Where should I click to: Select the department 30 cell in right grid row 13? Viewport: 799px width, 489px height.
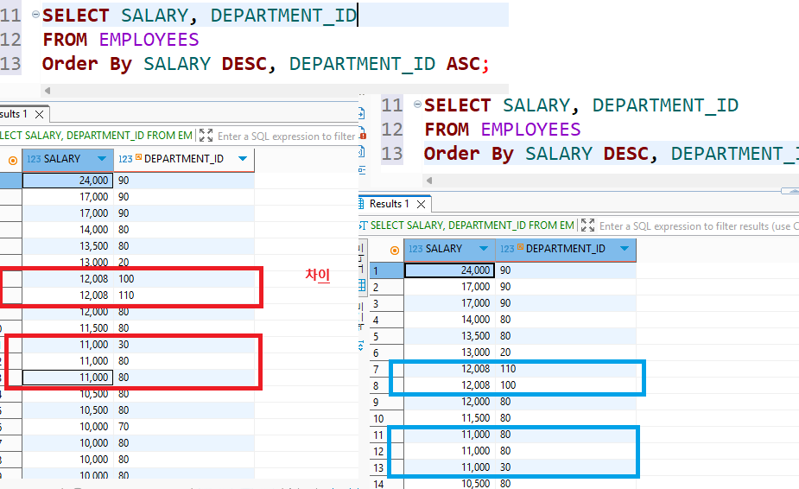(566, 467)
